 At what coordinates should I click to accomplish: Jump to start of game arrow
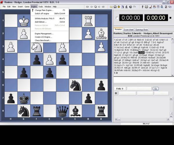pyautogui.click(x=88, y=7)
